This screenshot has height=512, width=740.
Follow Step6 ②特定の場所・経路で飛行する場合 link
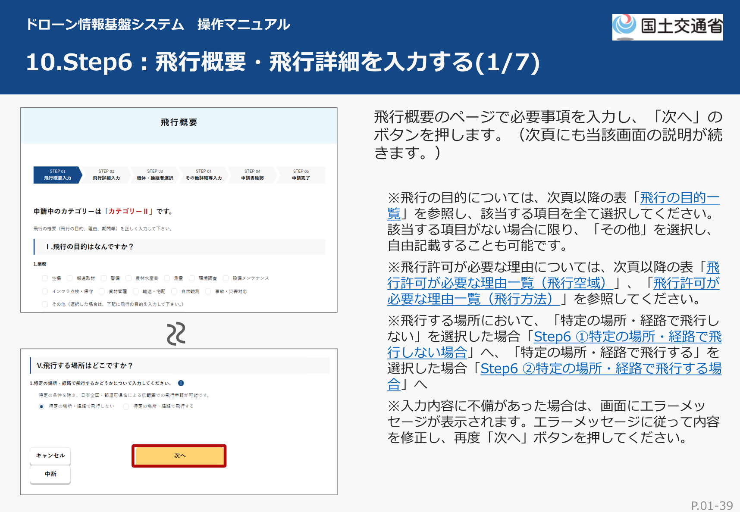click(x=601, y=368)
